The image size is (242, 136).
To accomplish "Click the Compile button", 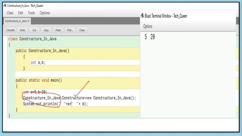I will [11, 30].
